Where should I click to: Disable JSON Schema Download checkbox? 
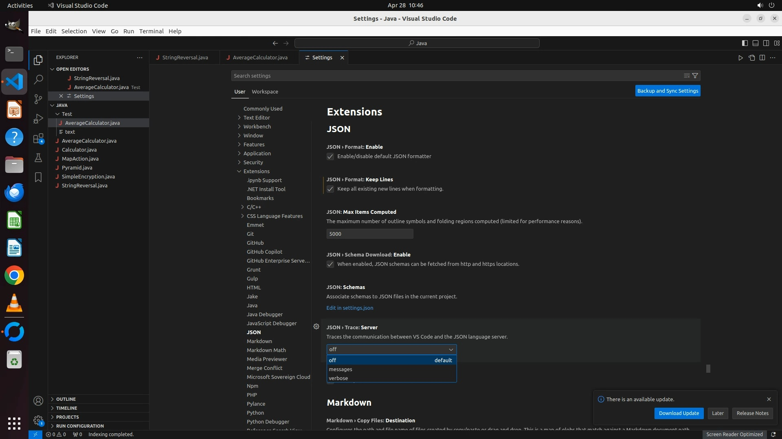(330, 264)
